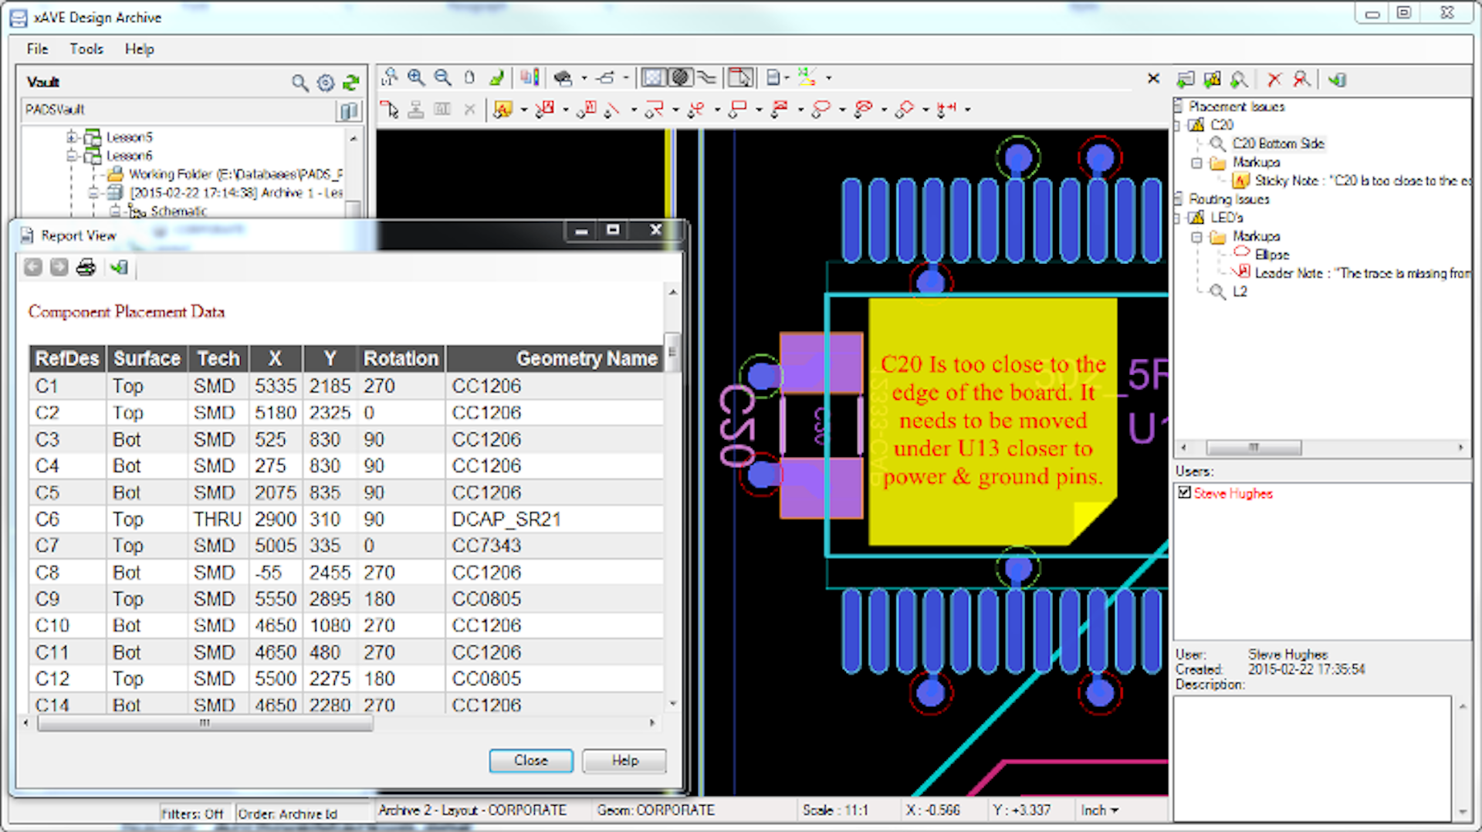Select the Zoom Out magnifier tool

tap(443, 77)
